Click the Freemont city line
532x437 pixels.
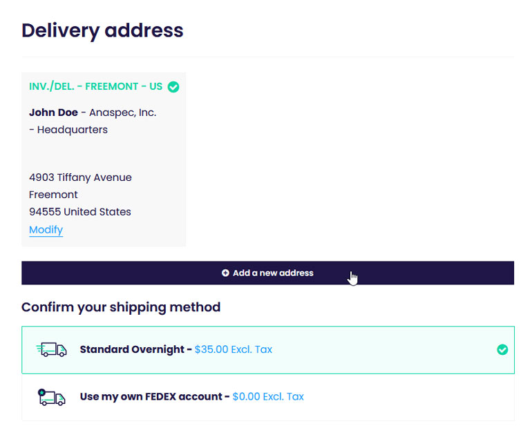53,195
